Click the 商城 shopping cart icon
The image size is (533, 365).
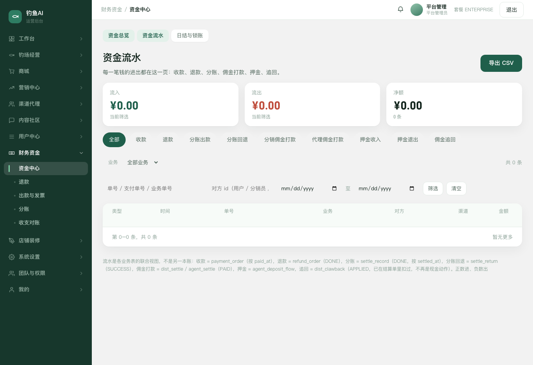tap(12, 71)
